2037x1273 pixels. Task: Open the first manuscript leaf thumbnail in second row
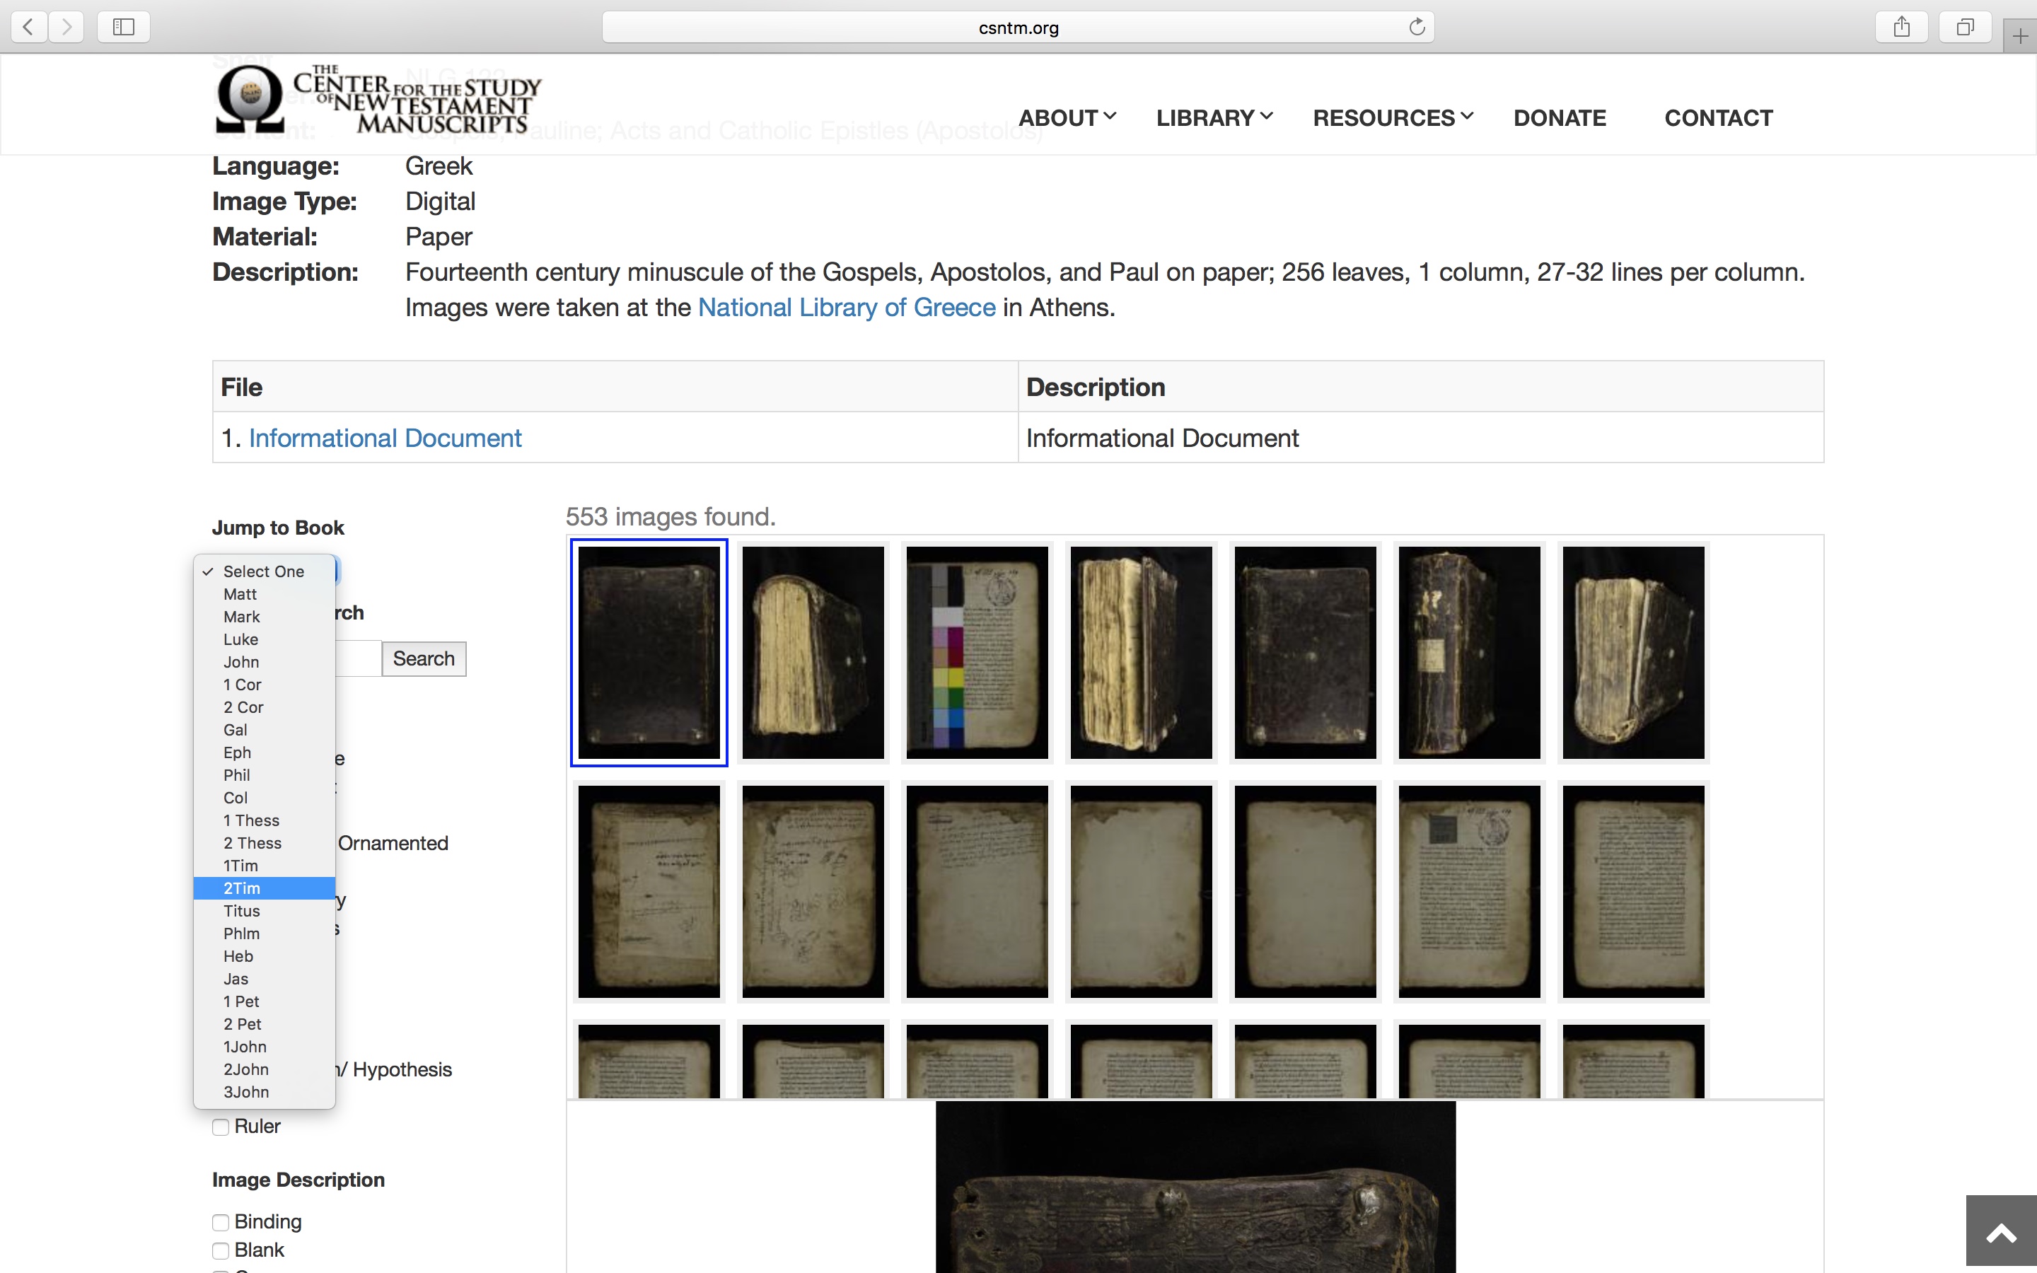coord(649,892)
